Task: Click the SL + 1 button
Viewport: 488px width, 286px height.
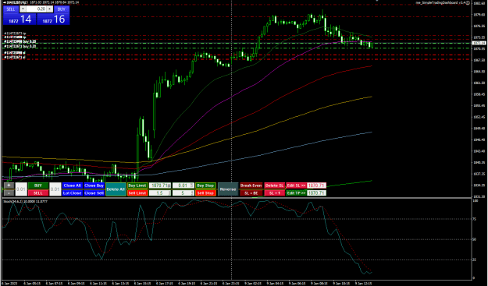Action: pyautogui.click(x=275, y=192)
